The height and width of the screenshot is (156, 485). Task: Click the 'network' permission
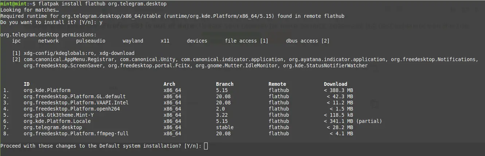(x=48, y=41)
